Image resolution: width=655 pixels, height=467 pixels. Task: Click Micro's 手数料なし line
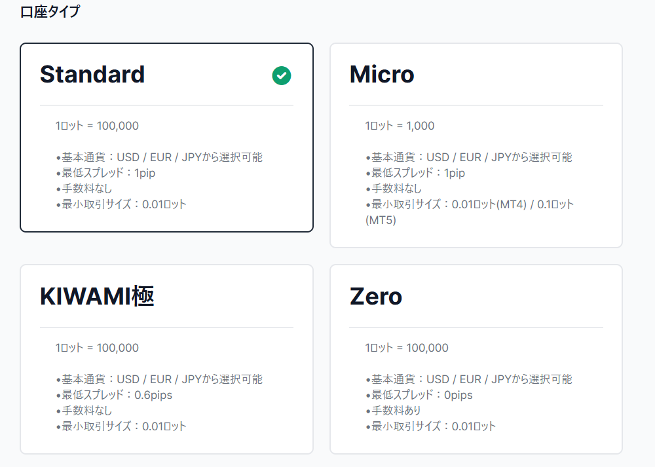pos(394,189)
